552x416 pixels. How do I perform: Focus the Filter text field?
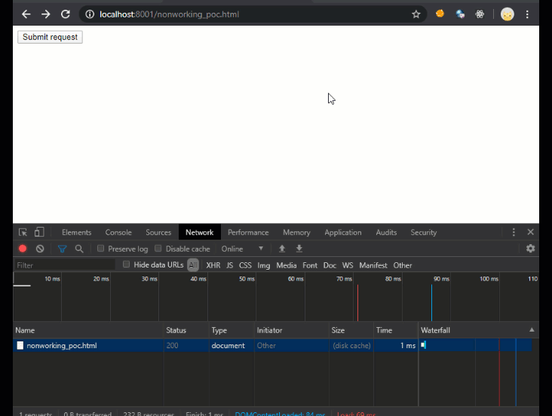pos(65,265)
